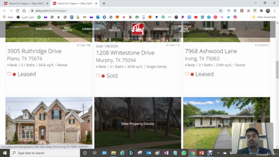Open the Flickr bookmark icon

(x=222, y=17)
